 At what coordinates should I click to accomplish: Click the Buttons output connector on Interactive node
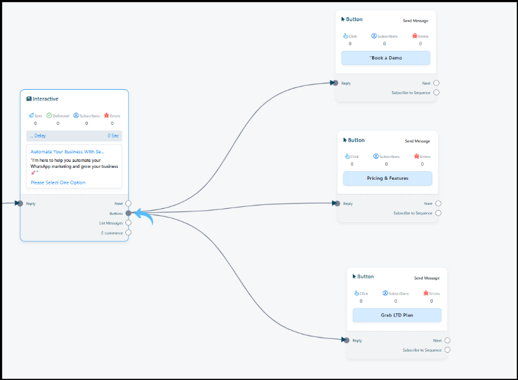coord(128,213)
